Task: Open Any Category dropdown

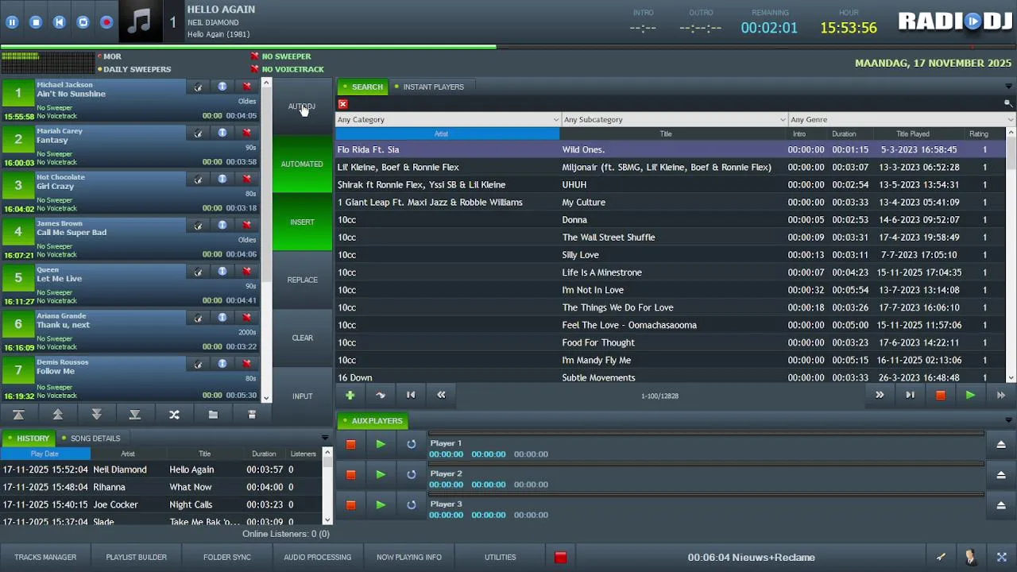Action: (x=447, y=119)
